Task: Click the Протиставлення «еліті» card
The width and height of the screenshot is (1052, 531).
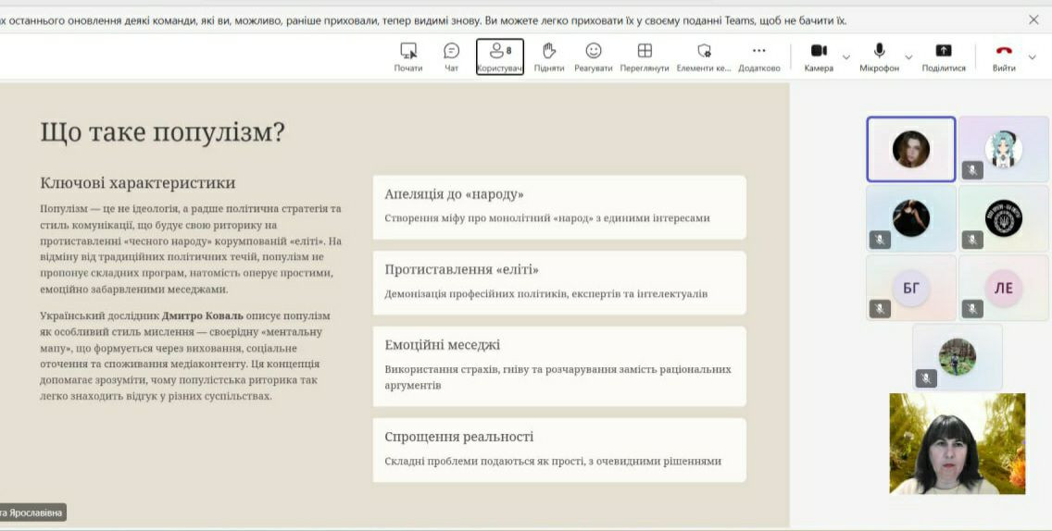Action: [559, 283]
